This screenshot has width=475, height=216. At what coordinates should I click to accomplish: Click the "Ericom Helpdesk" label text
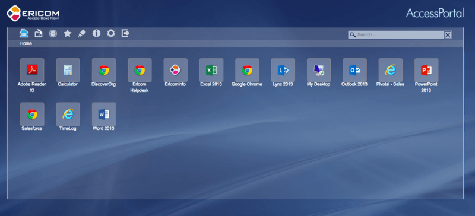(140, 87)
